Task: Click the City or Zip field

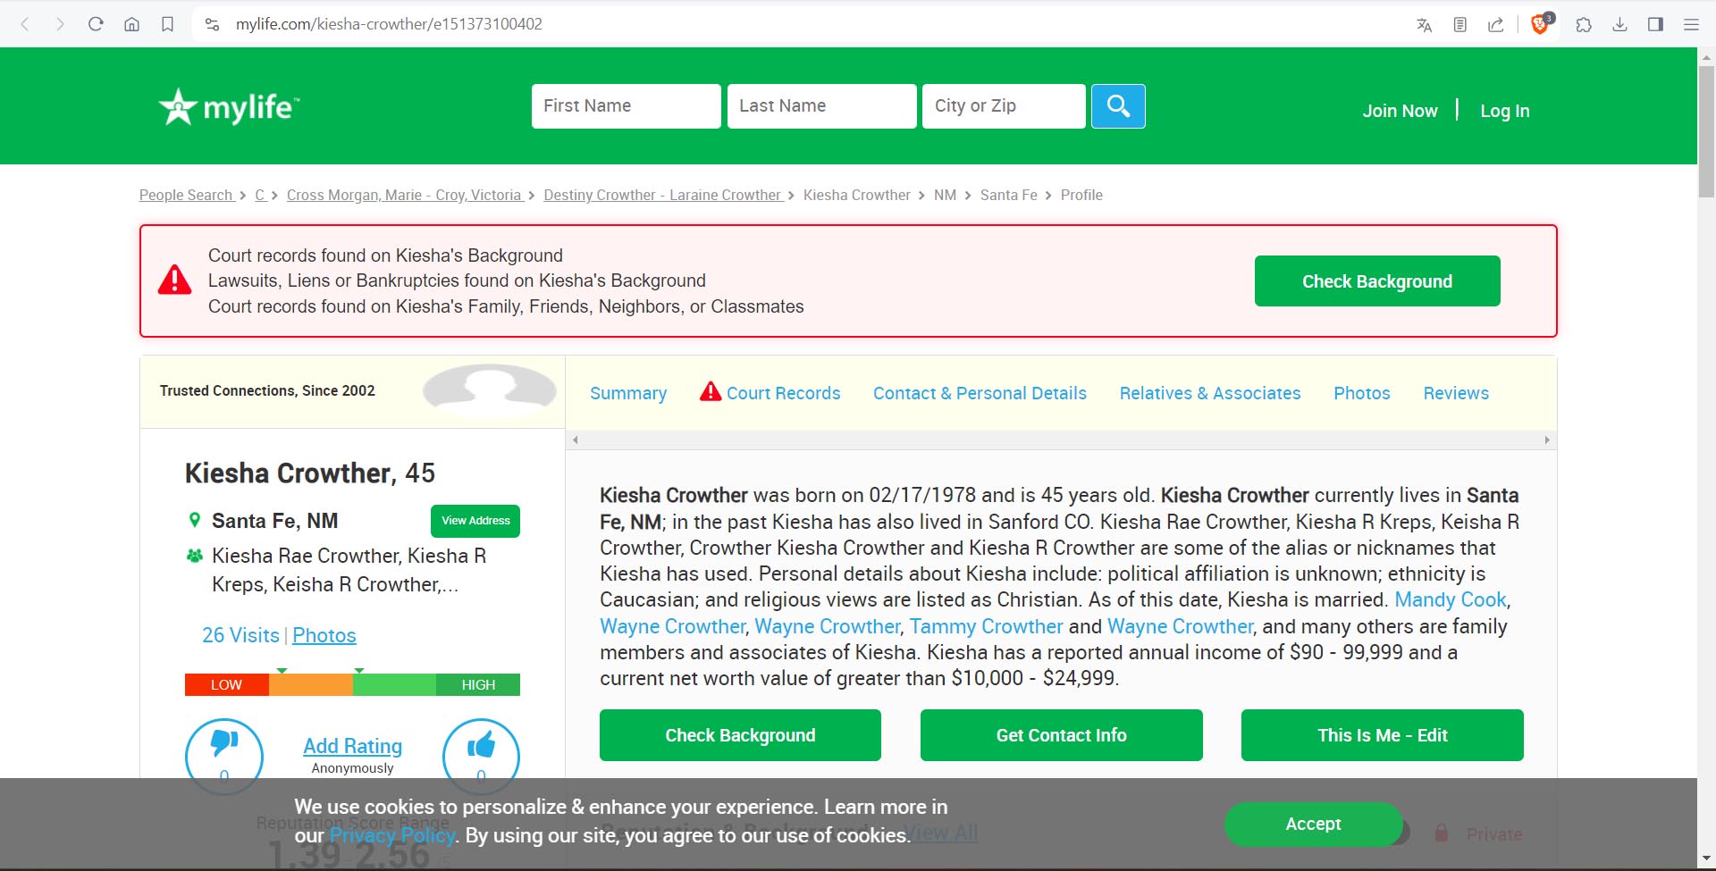Action: 1004,106
